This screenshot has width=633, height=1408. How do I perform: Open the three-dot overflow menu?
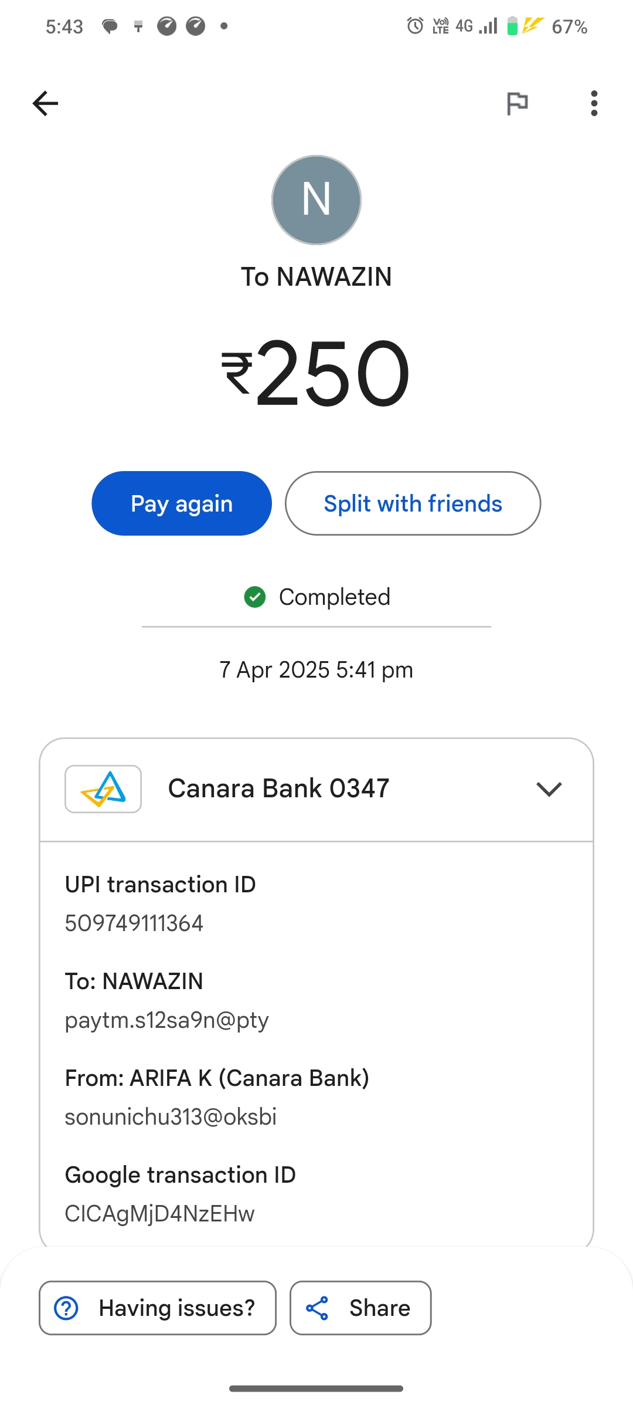pyautogui.click(x=594, y=104)
